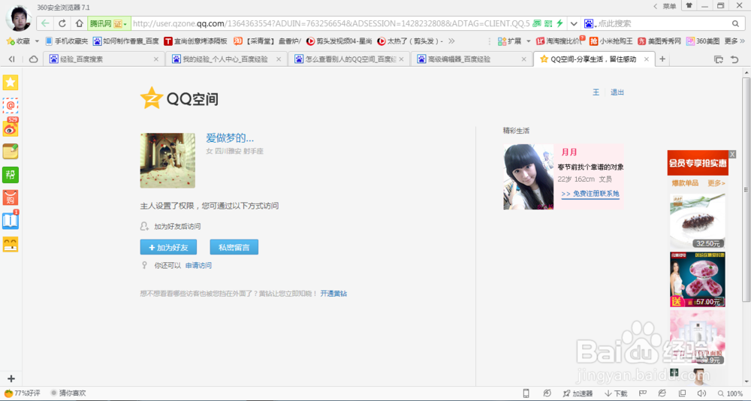
Task: Click the tab list window icon
Action: point(719,59)
